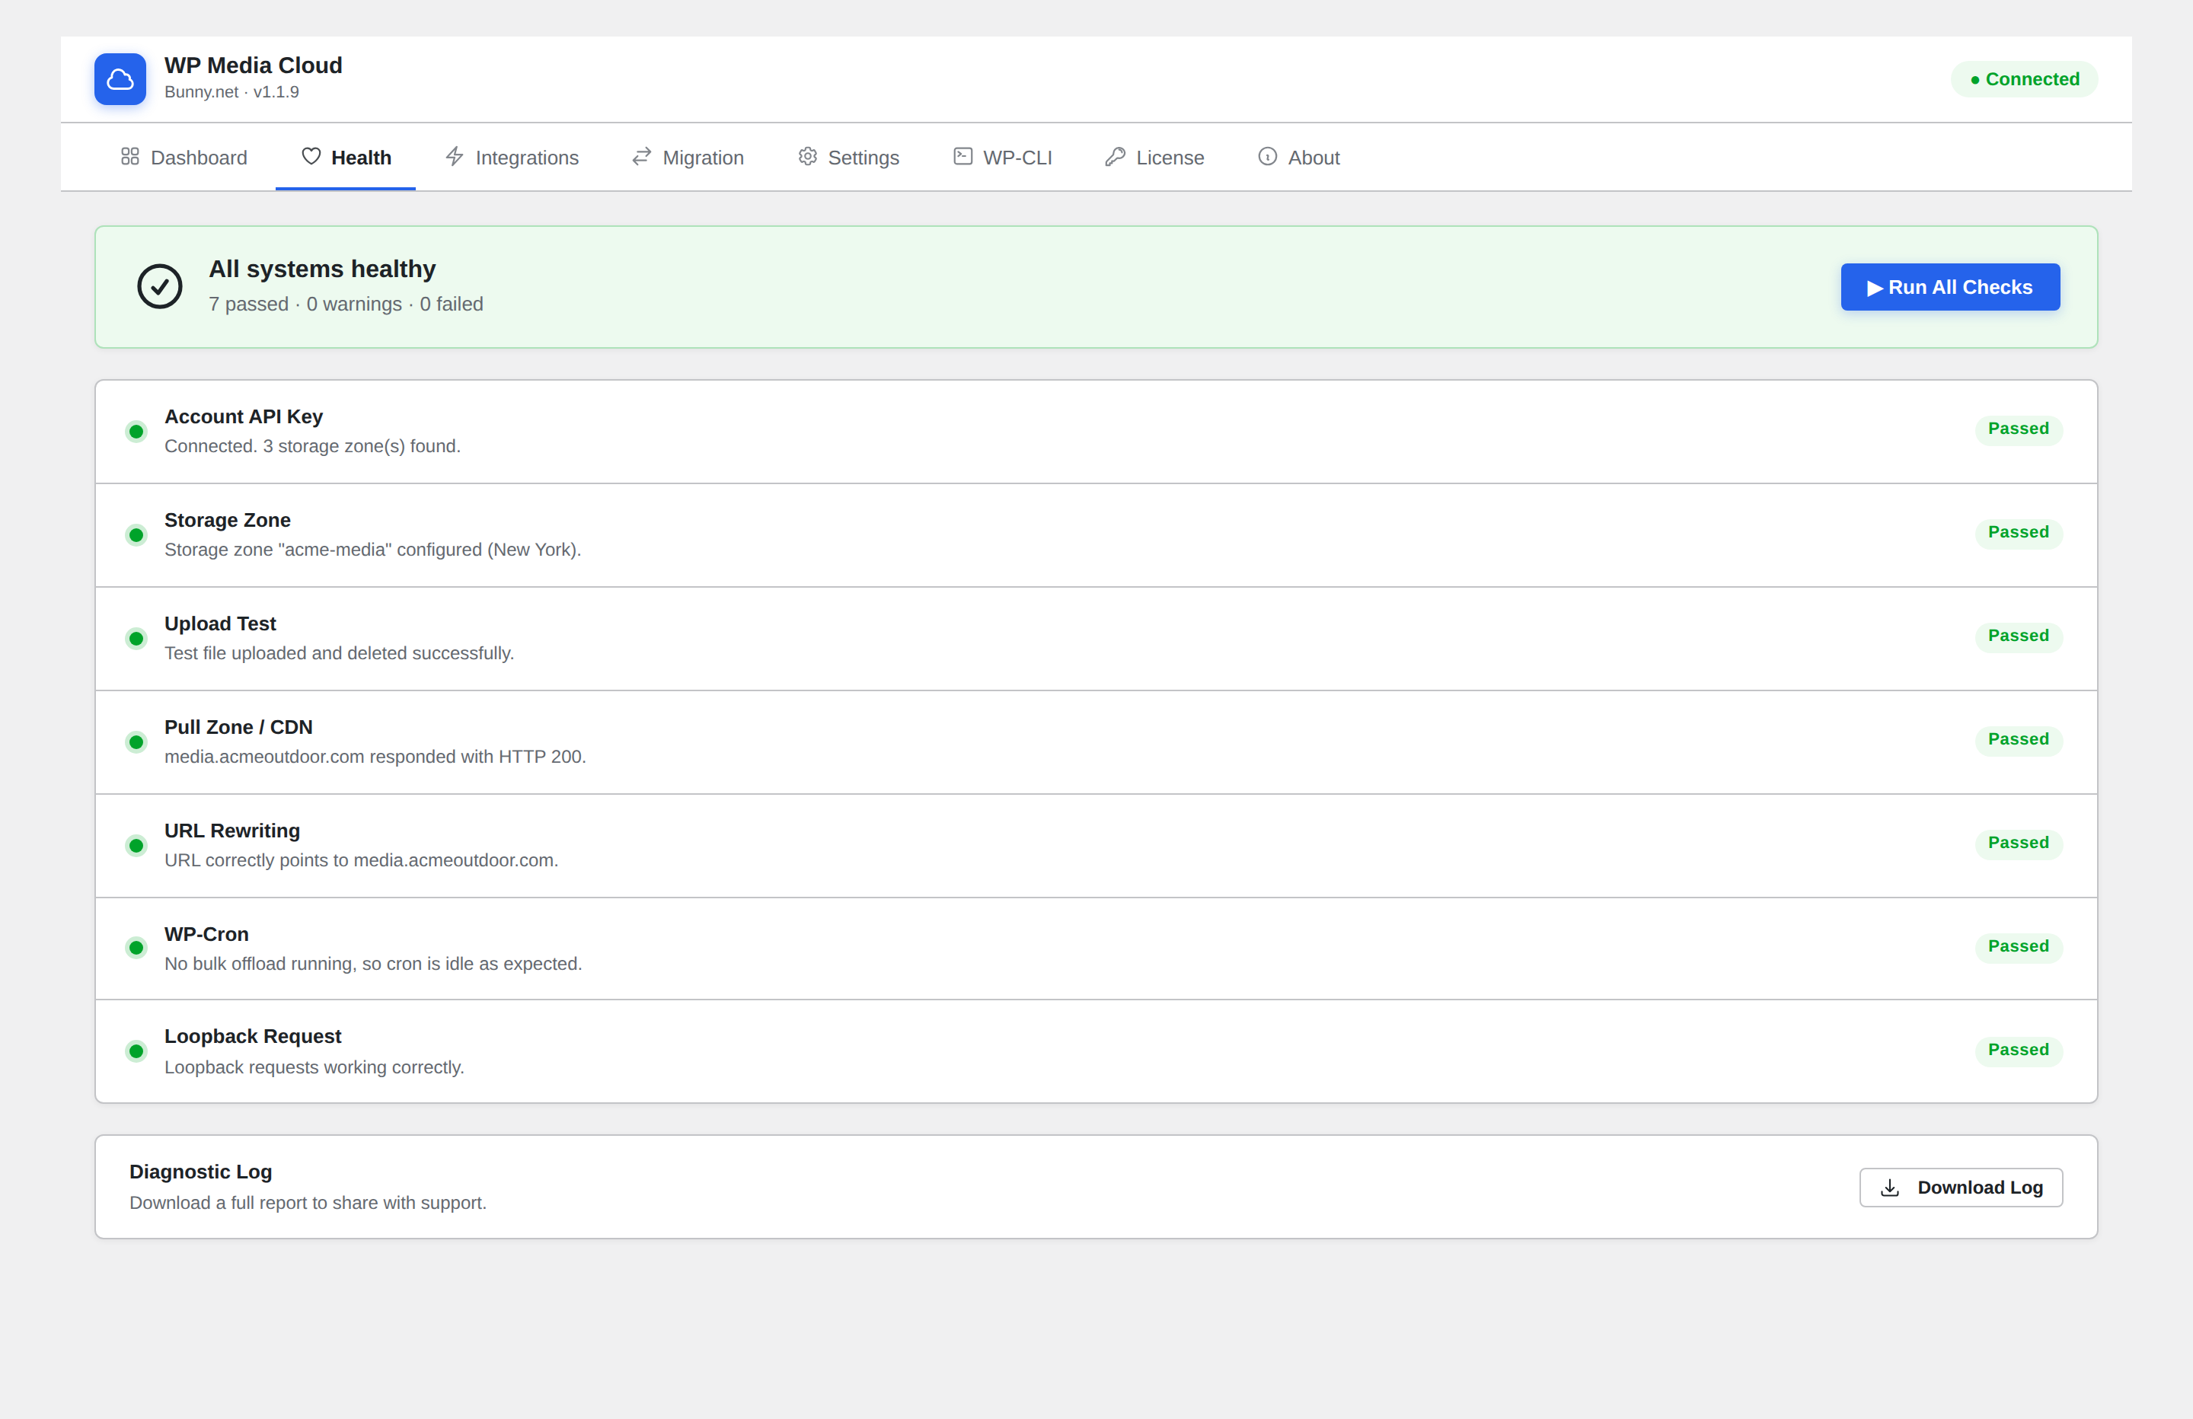Go to the Migration tab
Screen dimensions: 2193x1419
(688, 158)
